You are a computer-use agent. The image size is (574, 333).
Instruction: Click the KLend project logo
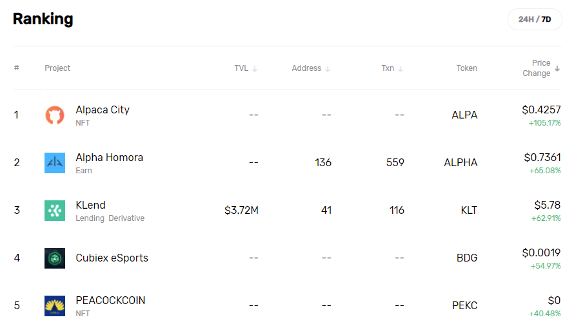[55, 211]
